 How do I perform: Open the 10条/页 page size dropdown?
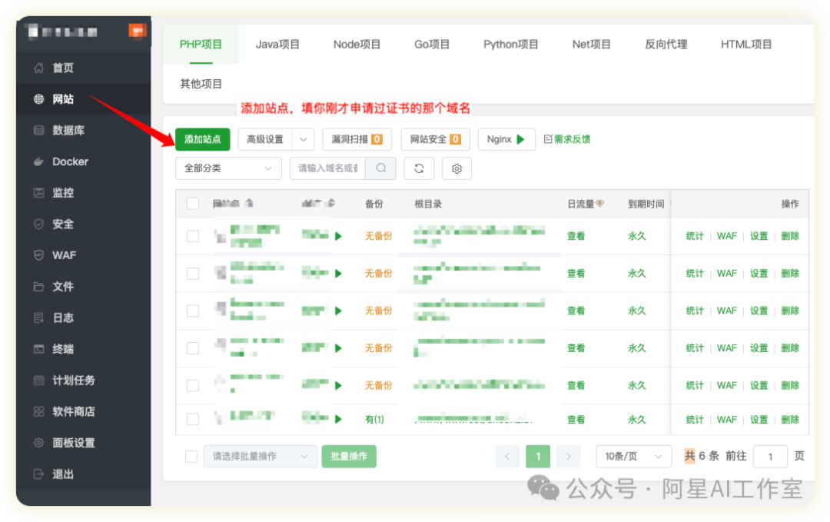pyautogui.click(x=633, y=457)
